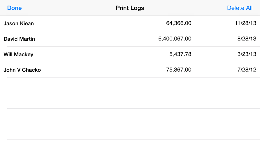Tap Delete All logs button
The width and height of the screenshot is (260, 146).
(240, 8)
